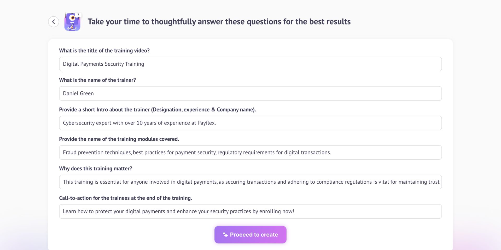Click the back arrow button
This screenshot has height=250, width=501.
[x=54, y=22]
